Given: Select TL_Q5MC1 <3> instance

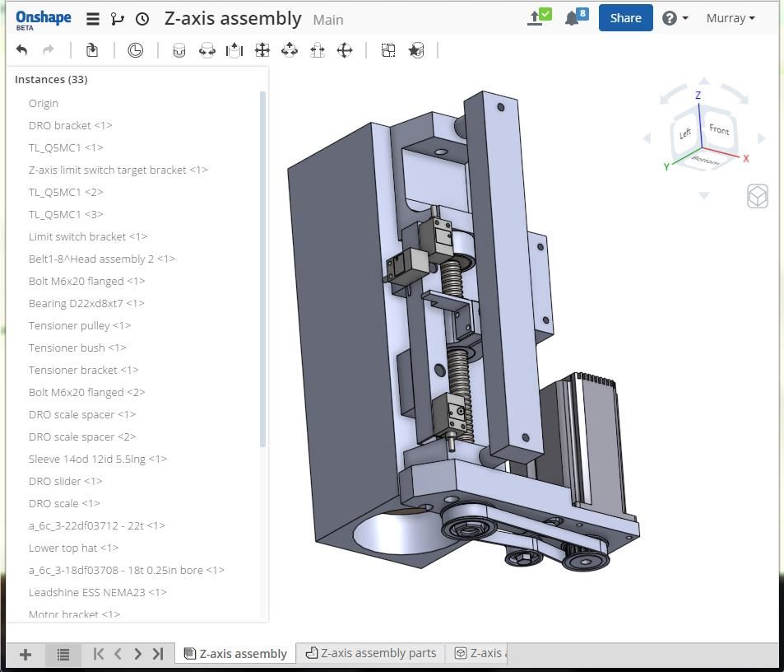Looking at the screenshot, I should pos(66,215).
